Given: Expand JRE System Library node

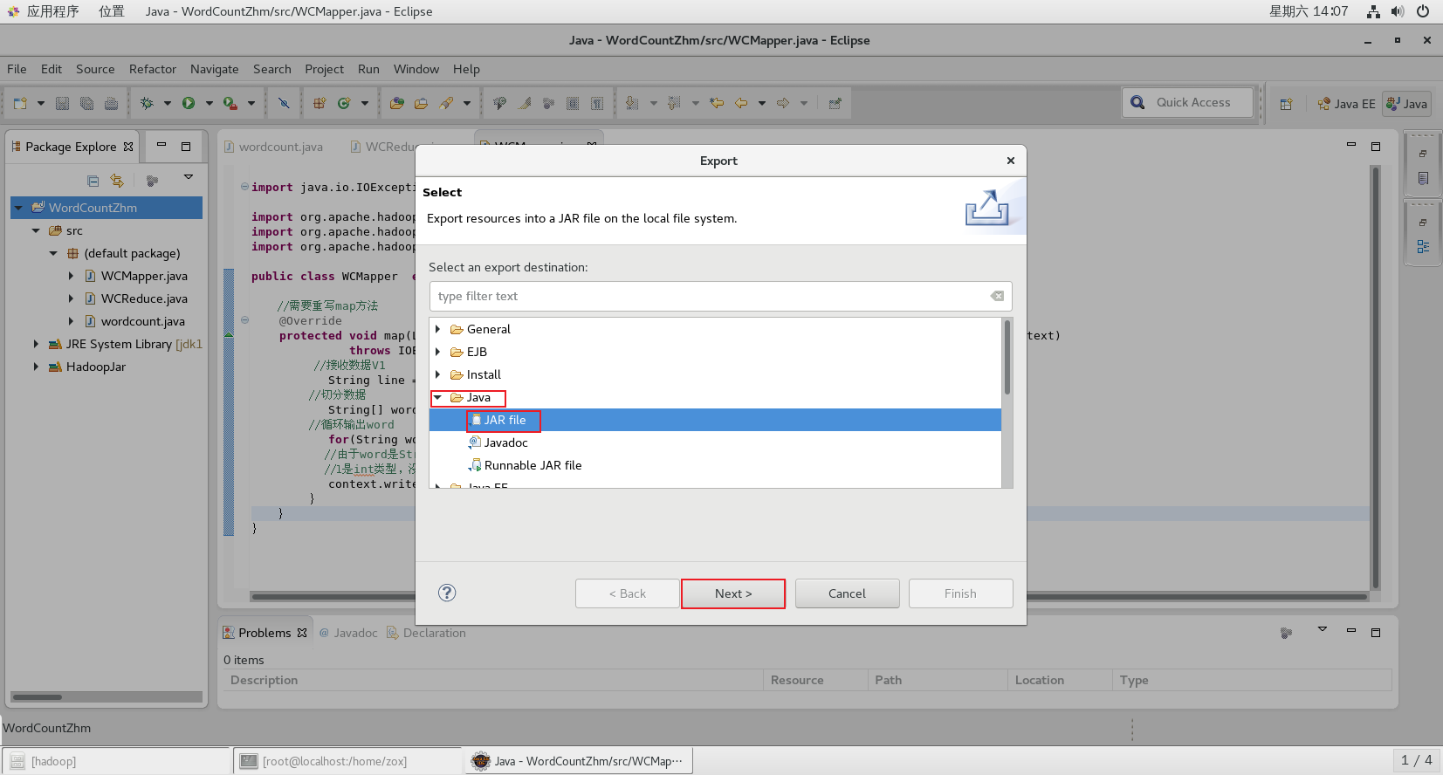Looking at the screenshot, I should (36, 344).
